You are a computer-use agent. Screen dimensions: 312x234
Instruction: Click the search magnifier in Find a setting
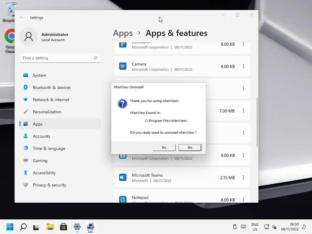point(95,58)
